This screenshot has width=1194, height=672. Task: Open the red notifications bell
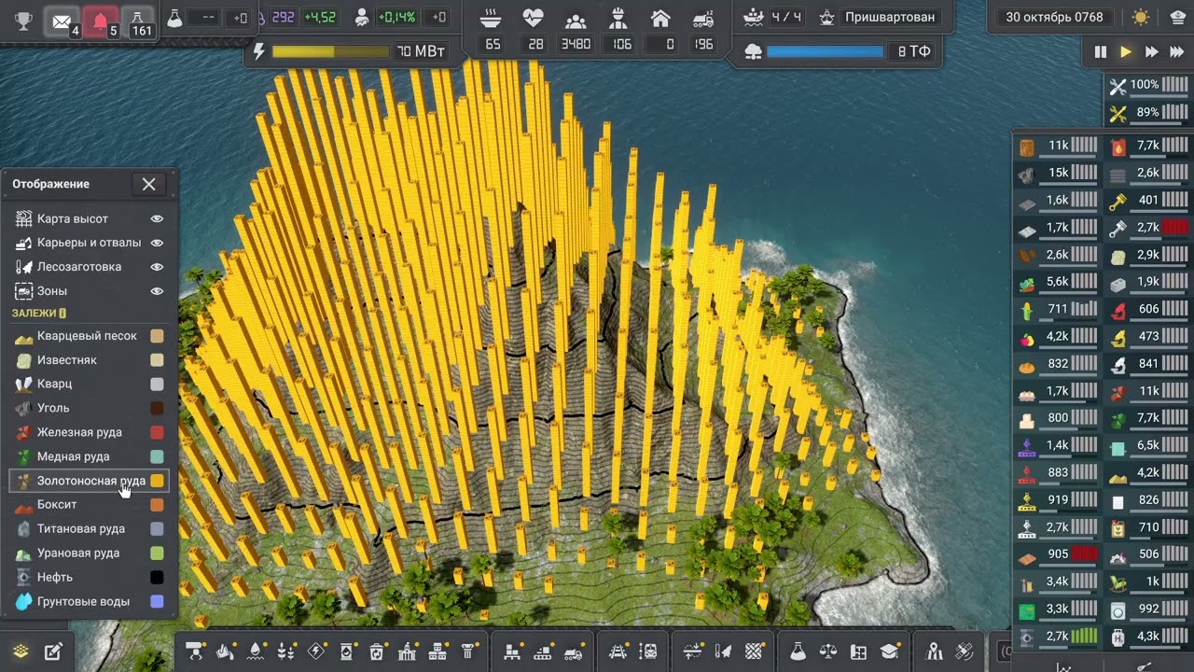pyautogui.click(x=101, y=21)
